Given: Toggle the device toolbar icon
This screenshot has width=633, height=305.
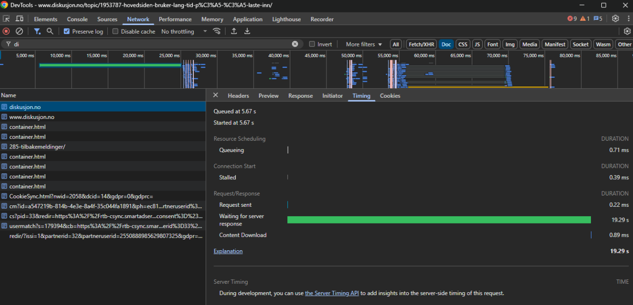Looking at the screenshot, I should [x=19, y=19].
